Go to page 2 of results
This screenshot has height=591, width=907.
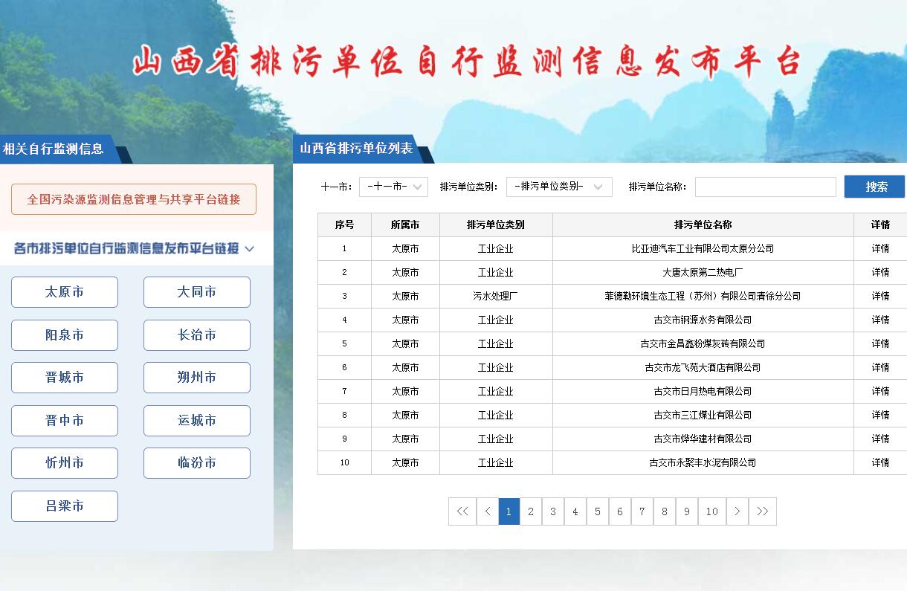[x=531, y=511]
